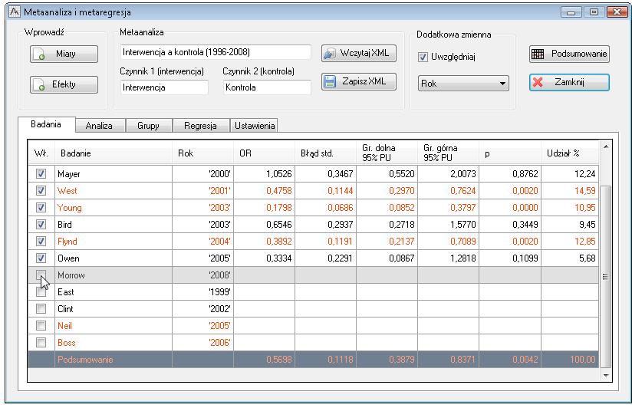Select the Mayer study name cell

[x=114, y=174]
